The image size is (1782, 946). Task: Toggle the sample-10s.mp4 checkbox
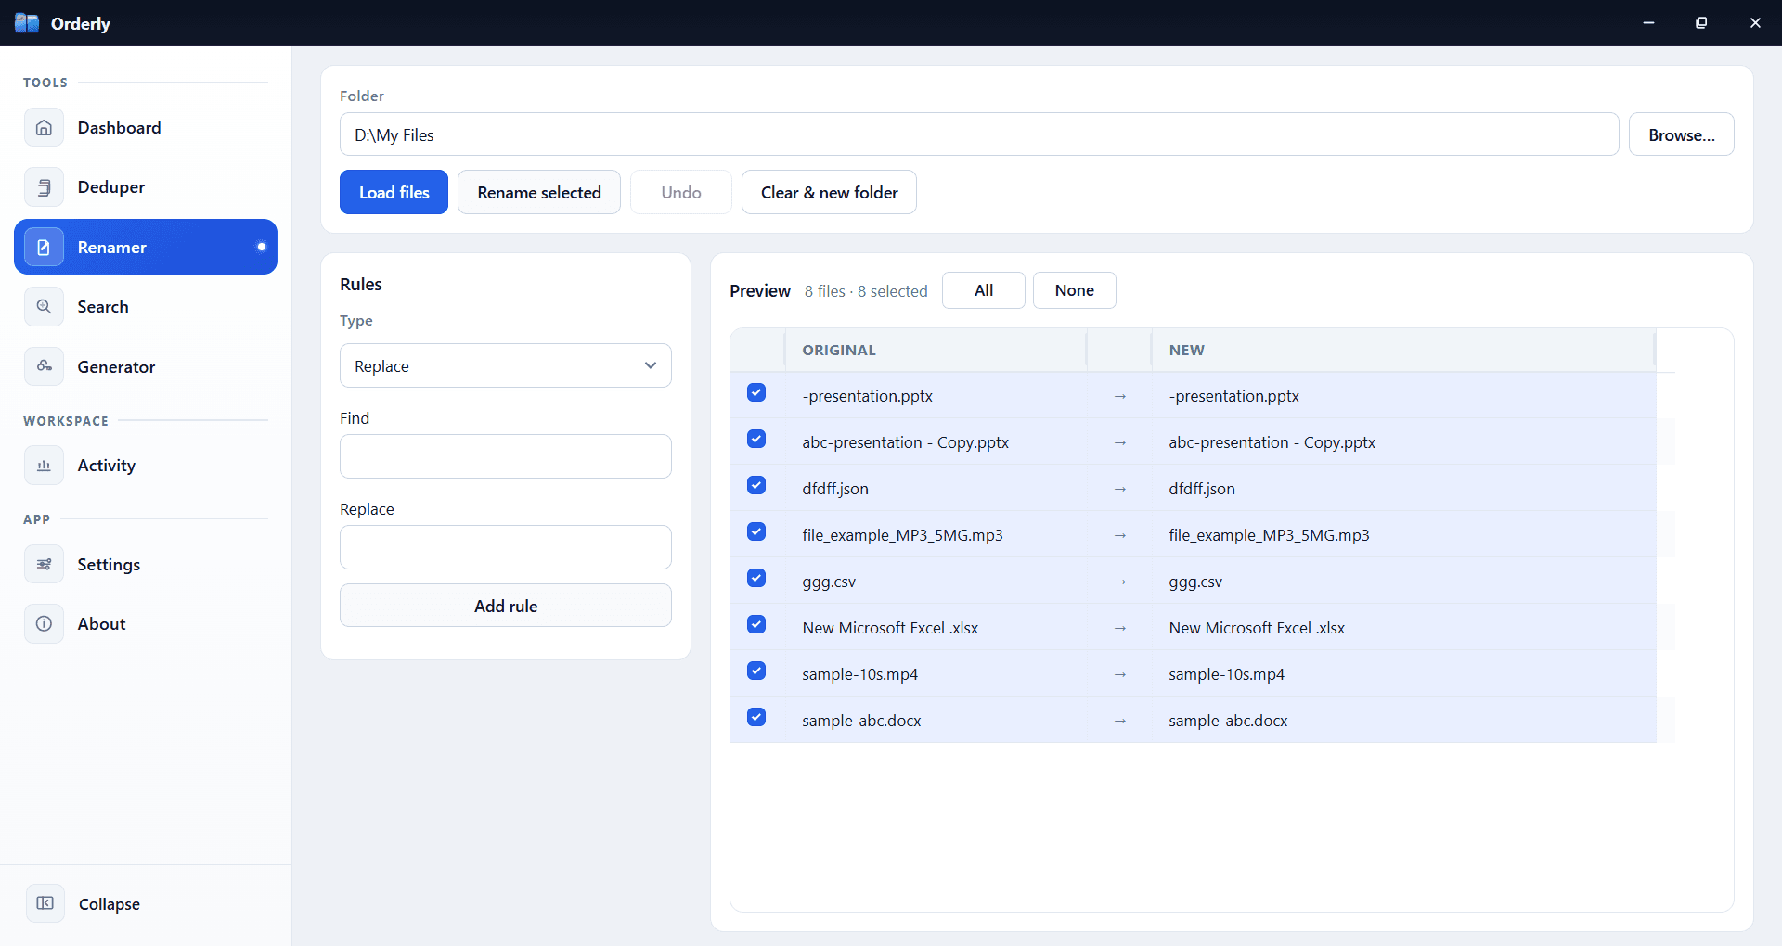[756, 671]
